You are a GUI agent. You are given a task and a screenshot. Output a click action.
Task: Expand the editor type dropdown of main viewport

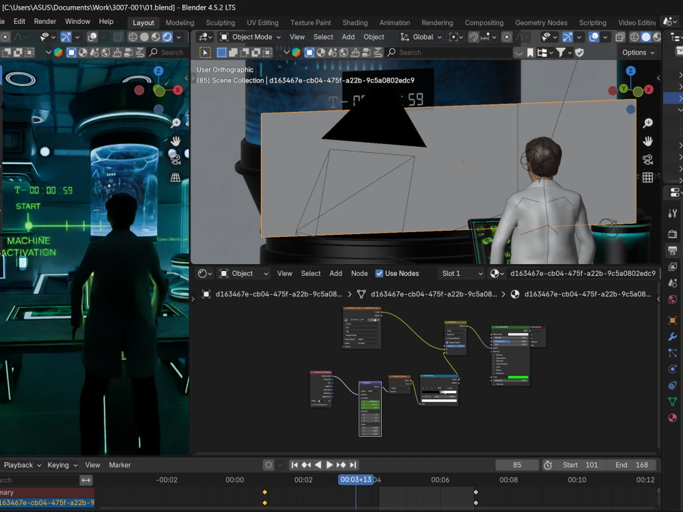pos(205,37)
